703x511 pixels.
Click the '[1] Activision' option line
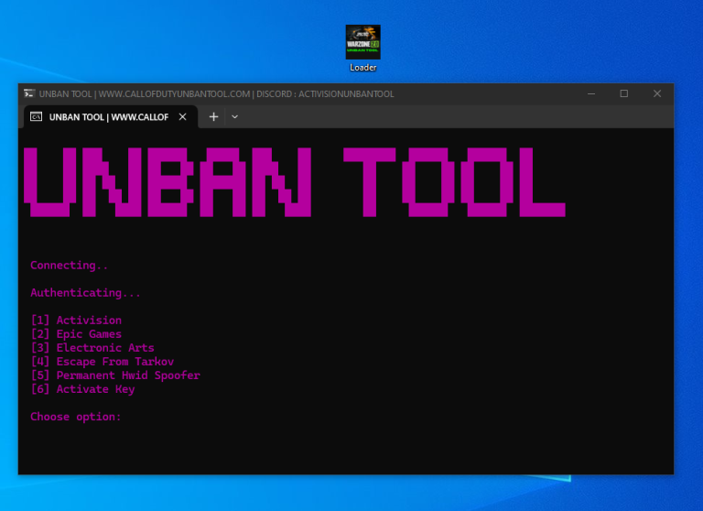point(76,320)
